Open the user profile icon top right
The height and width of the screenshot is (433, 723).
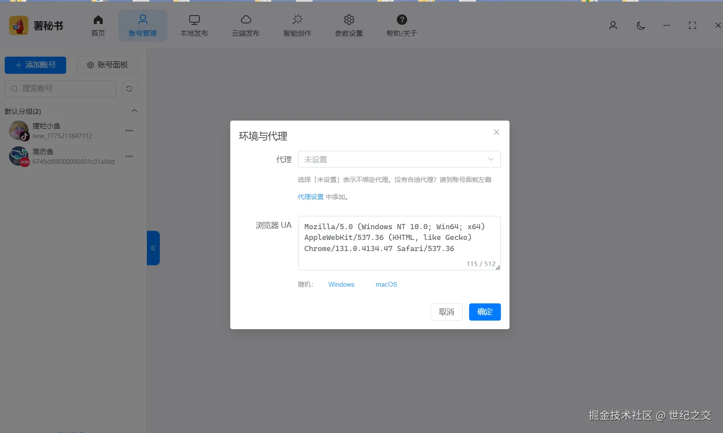tap(613, 25)
